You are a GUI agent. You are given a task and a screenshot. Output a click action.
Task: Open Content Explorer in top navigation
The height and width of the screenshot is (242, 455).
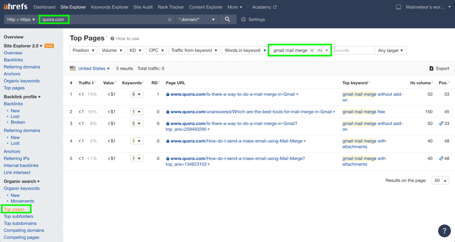(x=206, y=7)
